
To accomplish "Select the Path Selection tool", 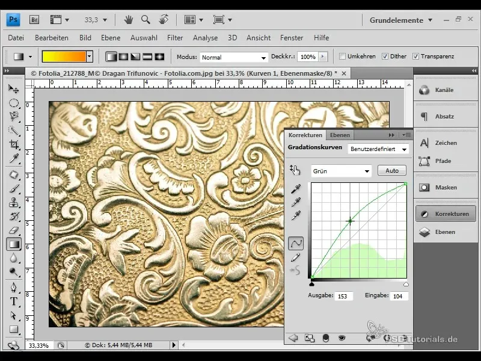I will 13,315.
